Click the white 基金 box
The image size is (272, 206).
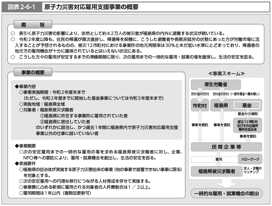tap(246, 105)
